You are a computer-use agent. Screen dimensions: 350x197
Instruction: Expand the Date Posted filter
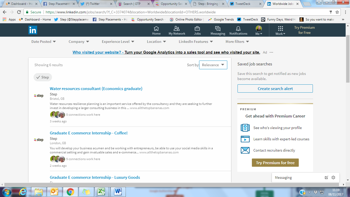click(x=44, y=42)
